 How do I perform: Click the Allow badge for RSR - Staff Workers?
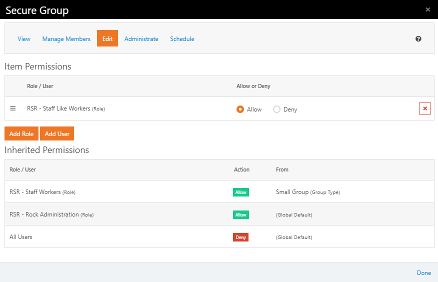coord(241,192)
